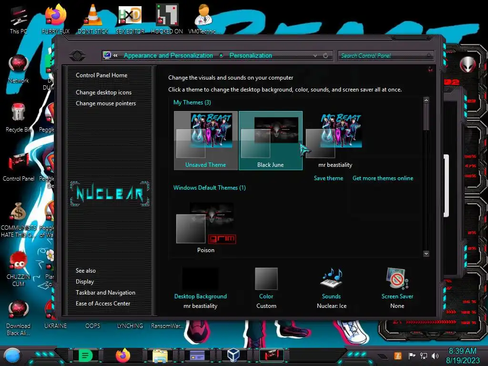Open Change mouse pointers link
The image size is (488, 366).
coord(106,103)
